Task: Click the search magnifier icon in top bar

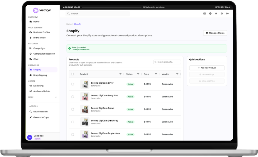Action: (x=68, y=14)
